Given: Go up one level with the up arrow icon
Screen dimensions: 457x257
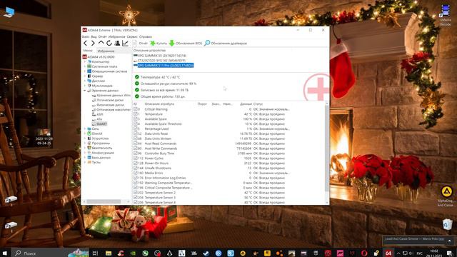Looking at the screenshot, I should coord(101,43).
